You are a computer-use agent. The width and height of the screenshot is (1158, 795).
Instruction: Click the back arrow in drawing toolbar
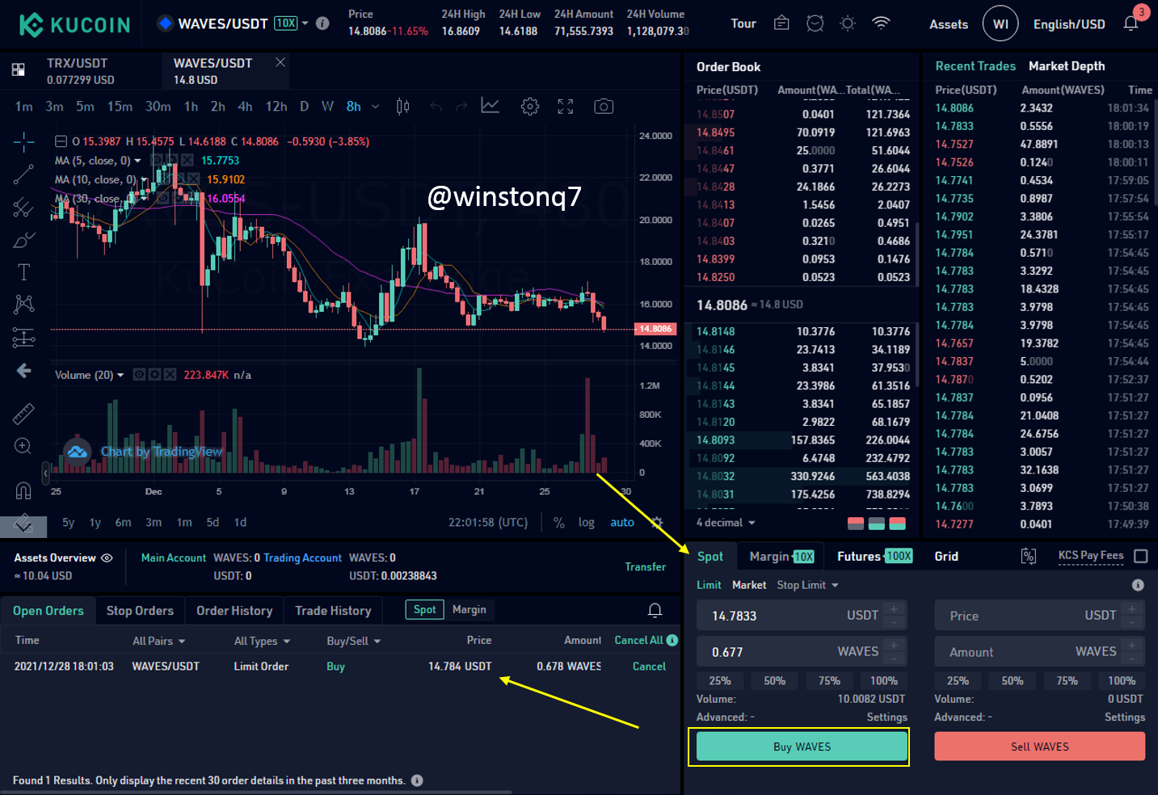tap(23, 370)
